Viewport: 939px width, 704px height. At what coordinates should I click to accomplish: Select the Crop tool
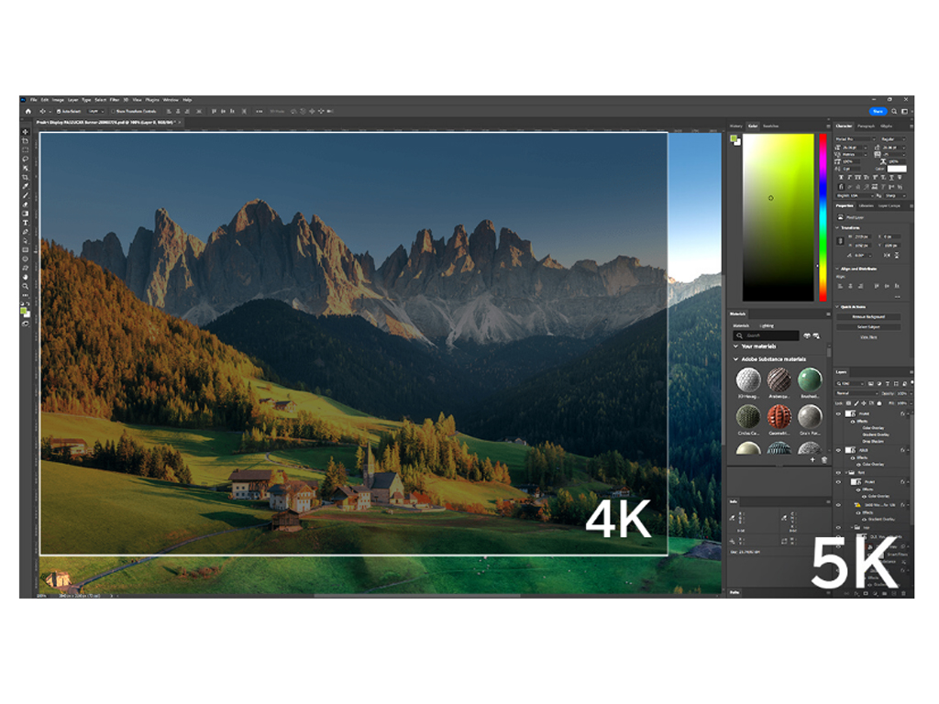26,177
